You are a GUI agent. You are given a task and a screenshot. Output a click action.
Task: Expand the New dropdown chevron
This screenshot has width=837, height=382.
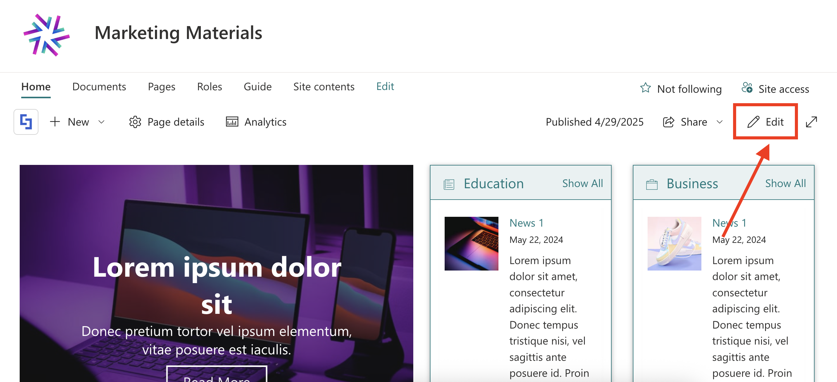[101, 122]
